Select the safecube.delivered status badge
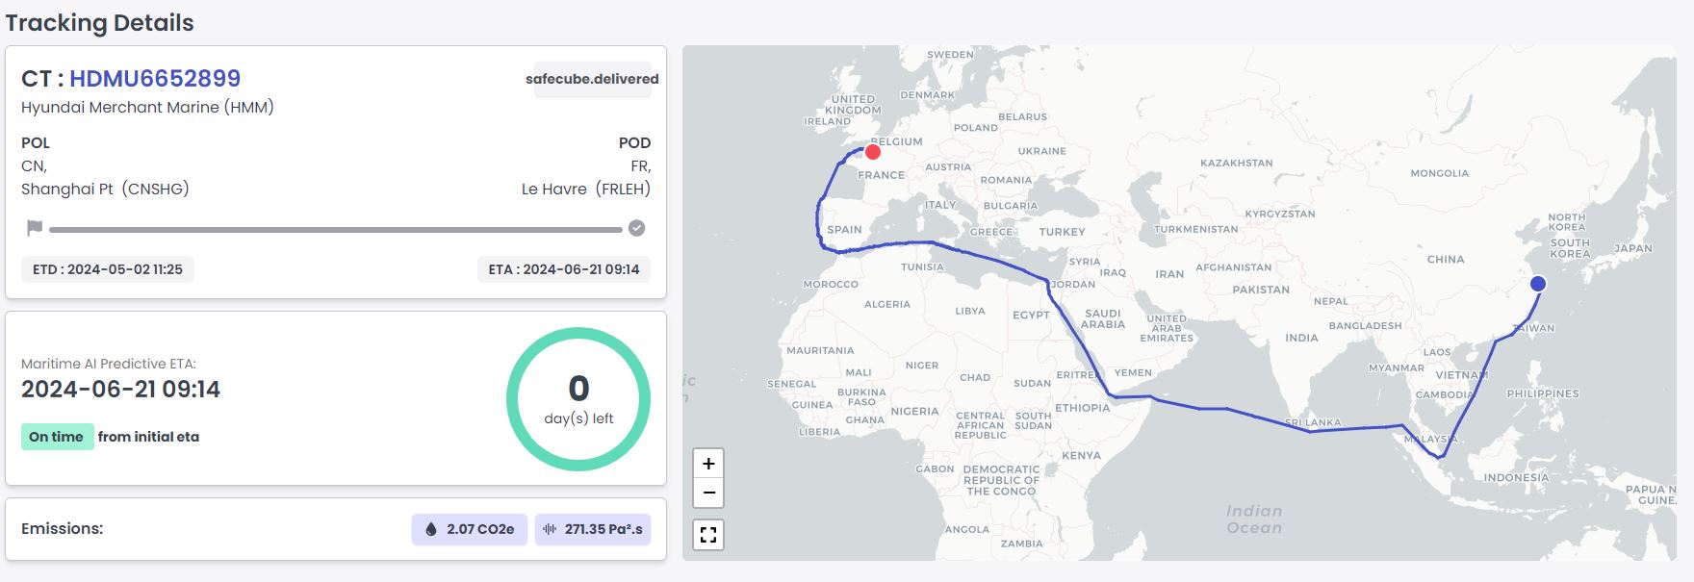The width and height of the screenshot is (1694, 582). click(590, 79)
